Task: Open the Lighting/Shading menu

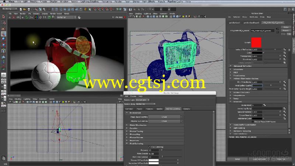Action: point(89,1)
